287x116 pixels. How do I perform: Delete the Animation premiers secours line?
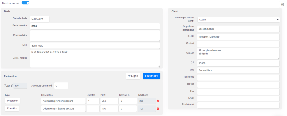[158, 101]
